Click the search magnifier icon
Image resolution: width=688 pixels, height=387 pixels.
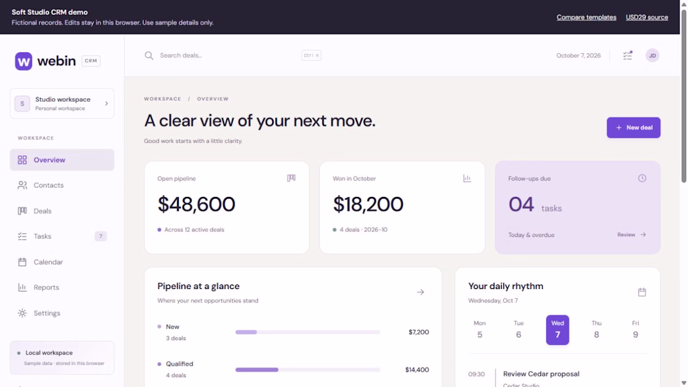click(x=149, y=55)
